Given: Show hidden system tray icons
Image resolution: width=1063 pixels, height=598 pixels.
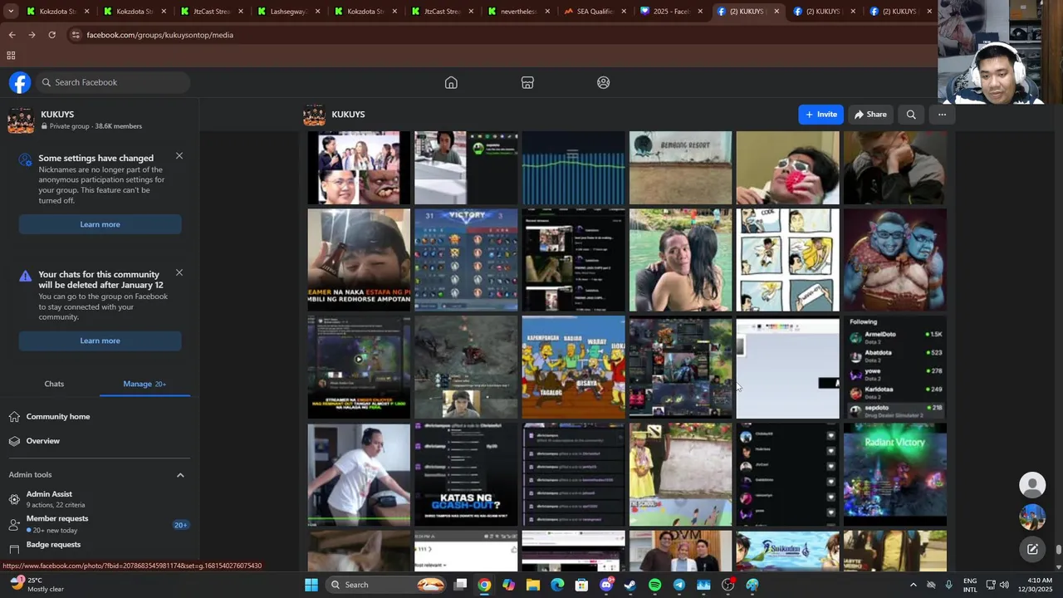Looking at the screenshot, I should (x=913, y=585).
